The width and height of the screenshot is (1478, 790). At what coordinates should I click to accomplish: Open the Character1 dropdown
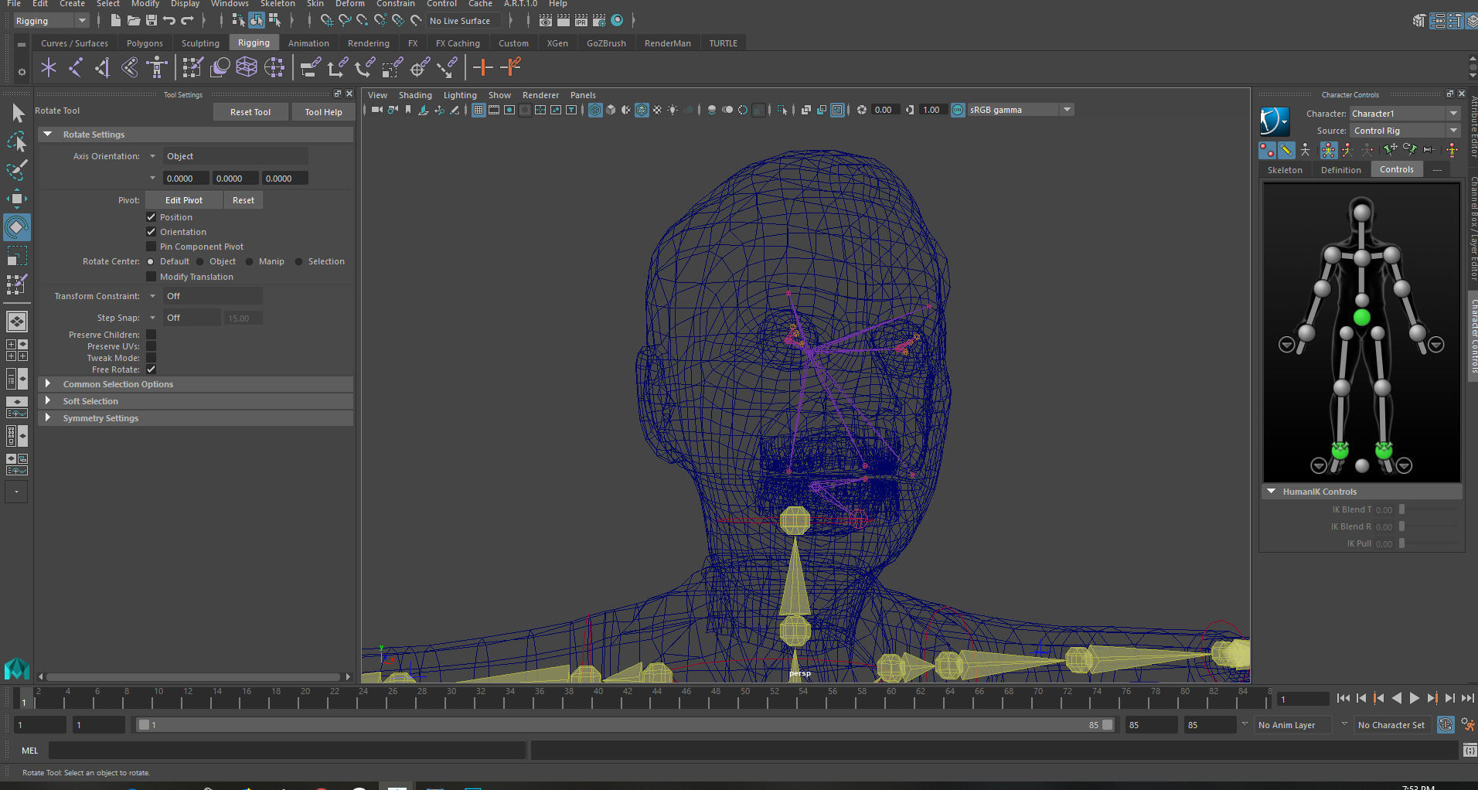tap(1405, 114)
